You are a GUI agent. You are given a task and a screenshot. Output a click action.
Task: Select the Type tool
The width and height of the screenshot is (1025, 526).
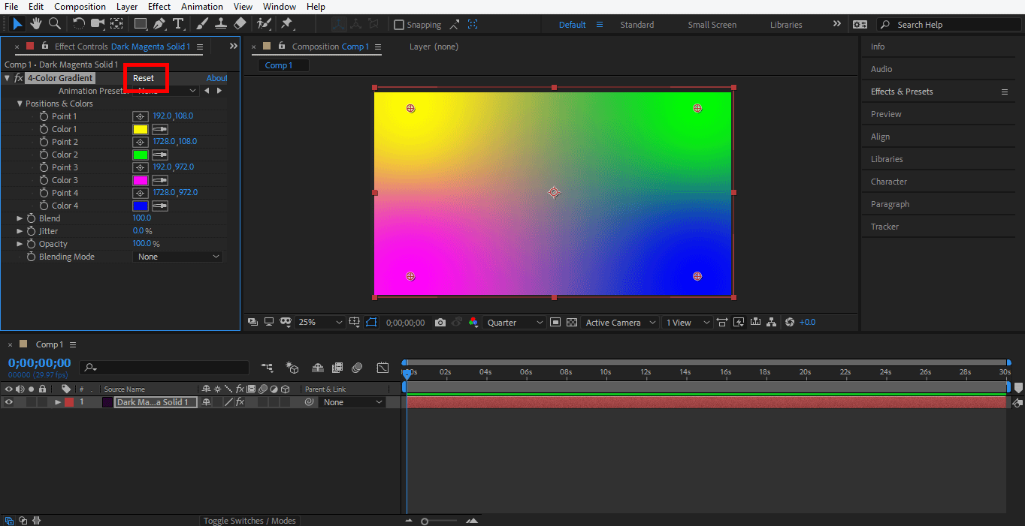pyautogui.click(x=178, y=24)
